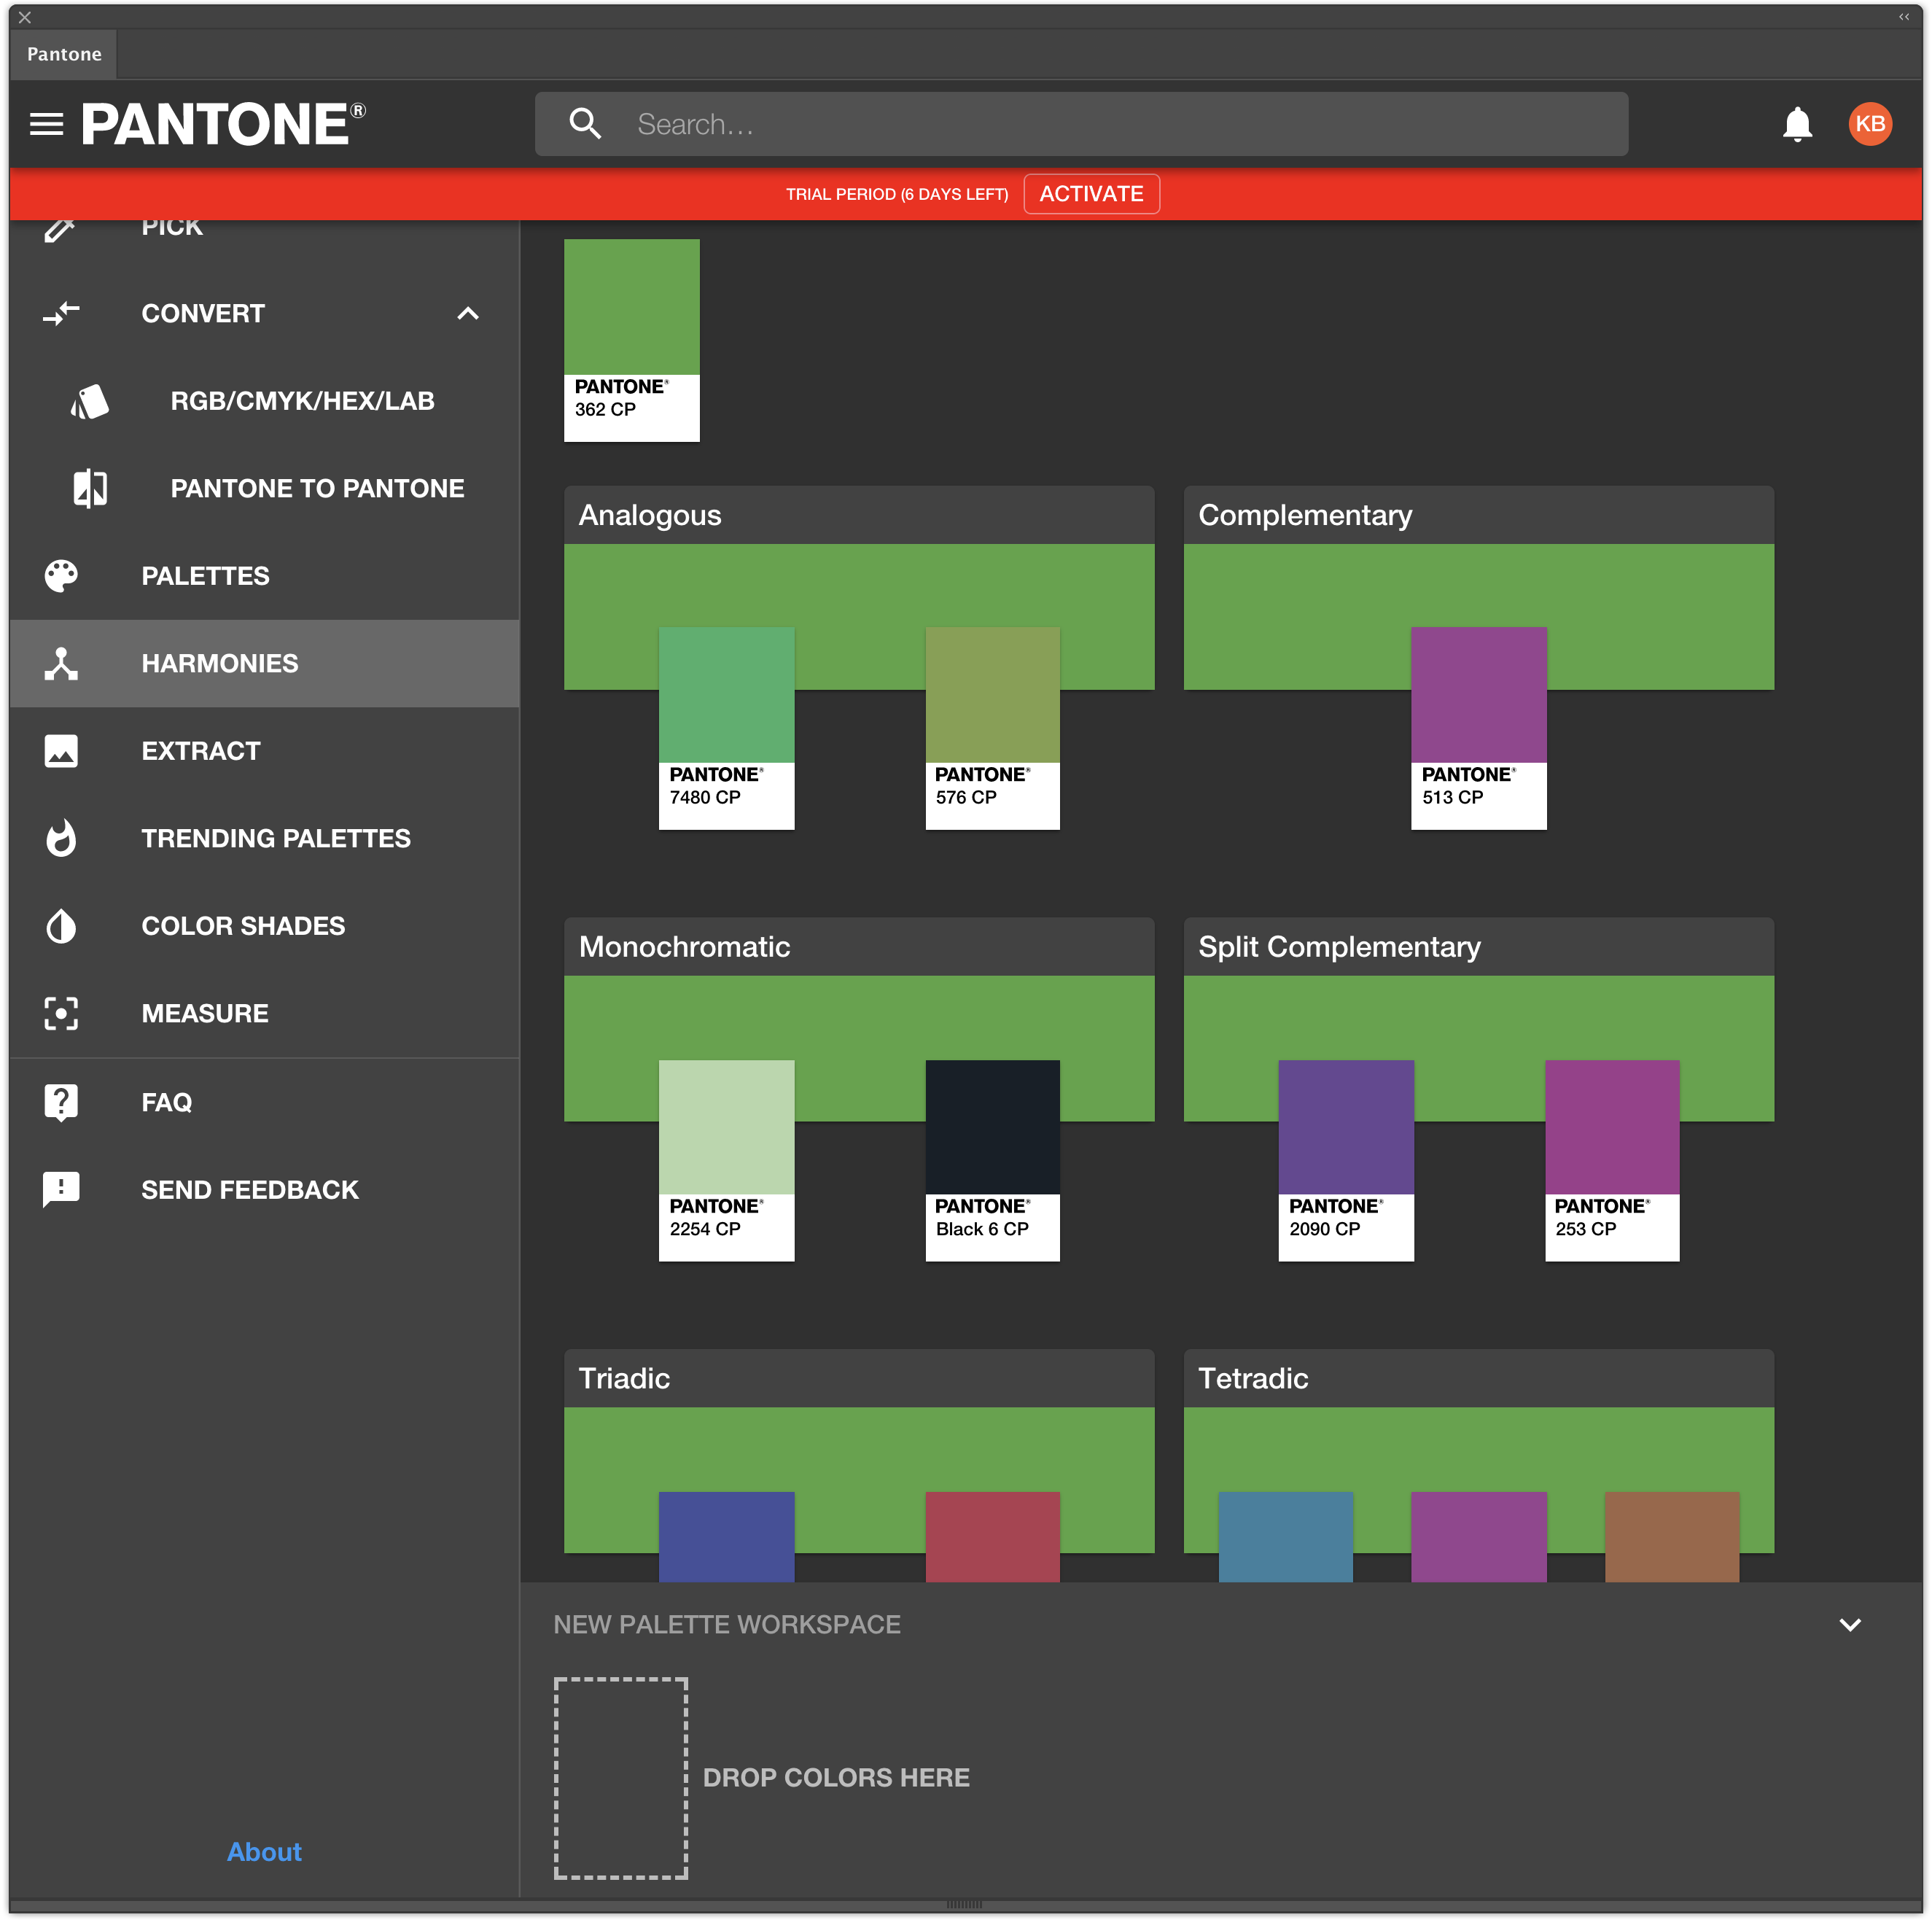Select the purple Tetradic swatch
Viewport: 1932px width, 1928px height.
pos(1478,1537)
